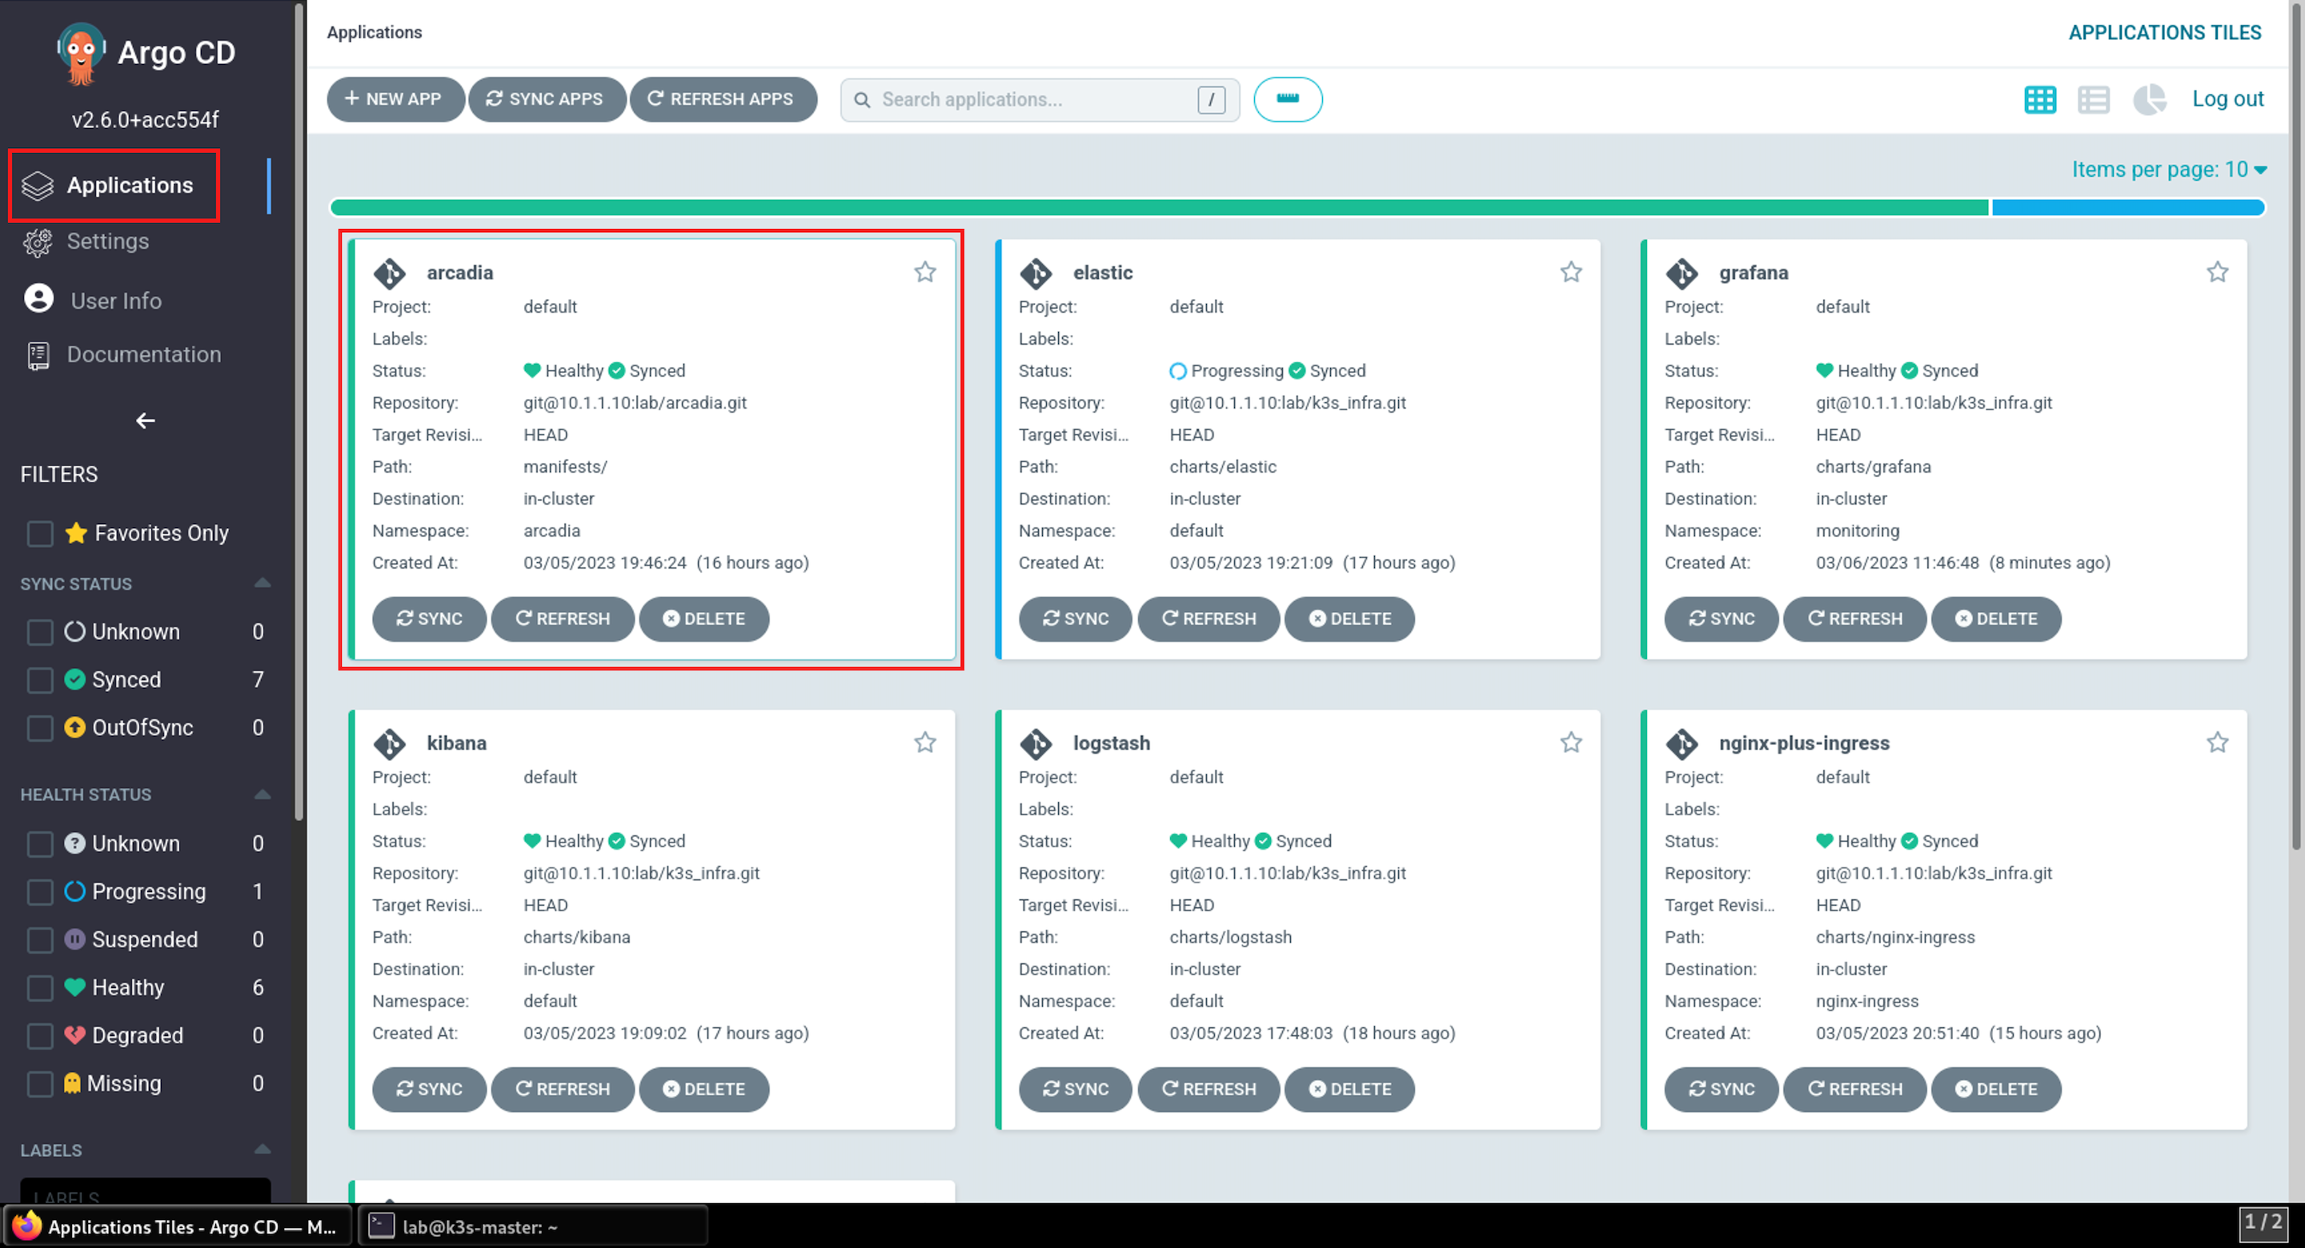The width and height of the screenshot is (2305, 1248).
Task: Click the REFRESH APPS button
Action: point(722,98)
